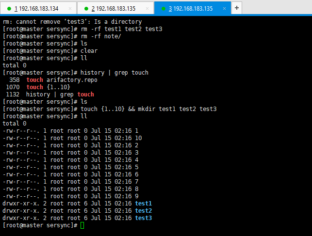Switch to session tab 2 192.168.183.135
This screenshot has width=312, height=236.
click(x=115, y=8)
